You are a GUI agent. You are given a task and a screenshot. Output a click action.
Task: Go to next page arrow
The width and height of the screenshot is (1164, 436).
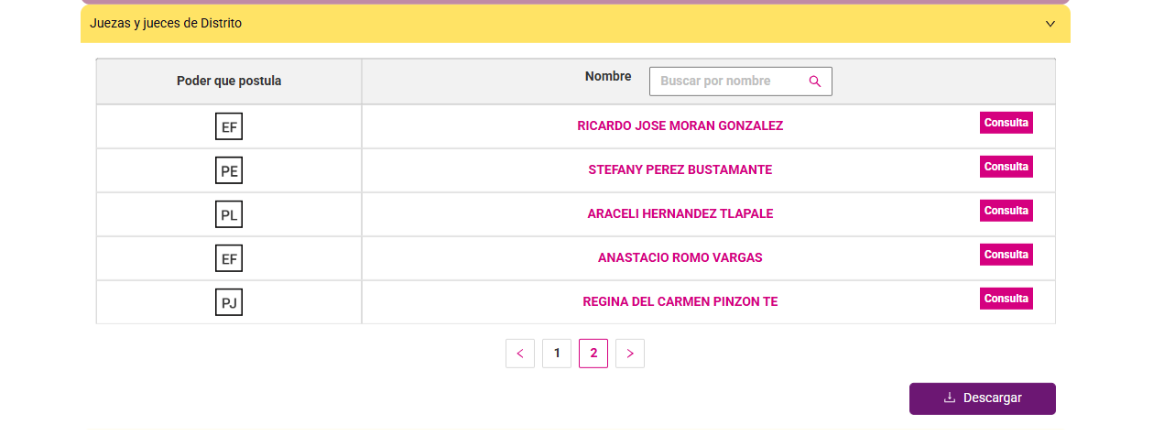point(630,354)
